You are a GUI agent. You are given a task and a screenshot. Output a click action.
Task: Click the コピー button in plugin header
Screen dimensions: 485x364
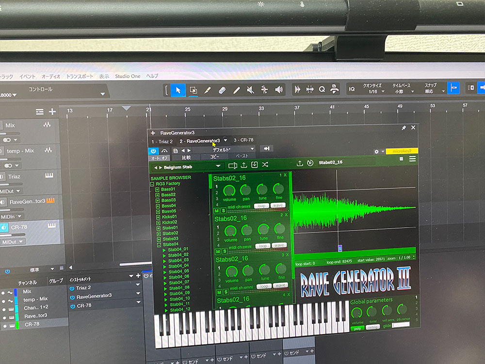(215, 157)
